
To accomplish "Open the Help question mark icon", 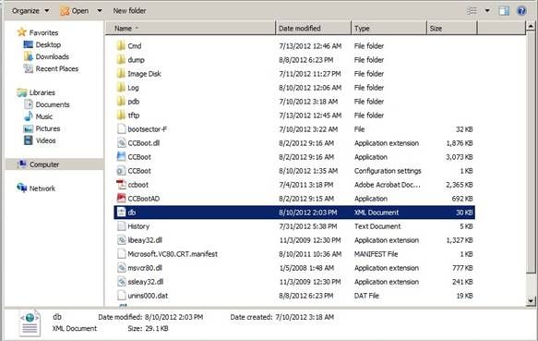I will tap(521, 11).
